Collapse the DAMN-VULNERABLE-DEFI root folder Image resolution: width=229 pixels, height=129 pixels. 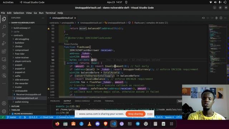pyautogui.click(x=23, y=23)
